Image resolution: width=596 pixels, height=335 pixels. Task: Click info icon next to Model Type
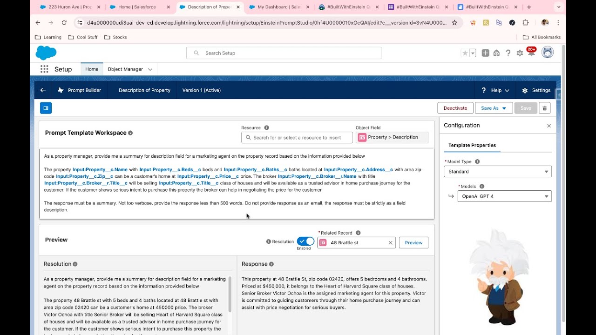(477, 161)
